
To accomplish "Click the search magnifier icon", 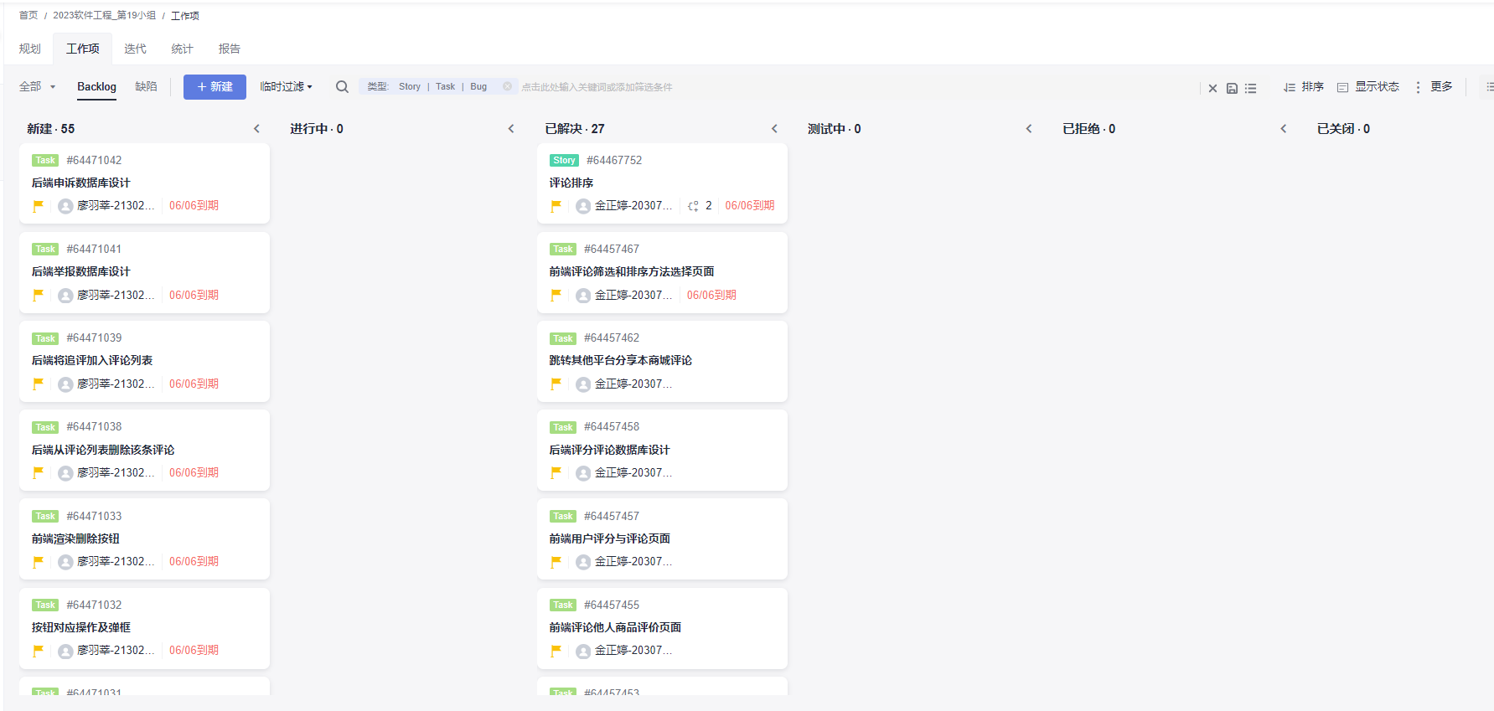I will pyautogui.click(x=342, y=86).
